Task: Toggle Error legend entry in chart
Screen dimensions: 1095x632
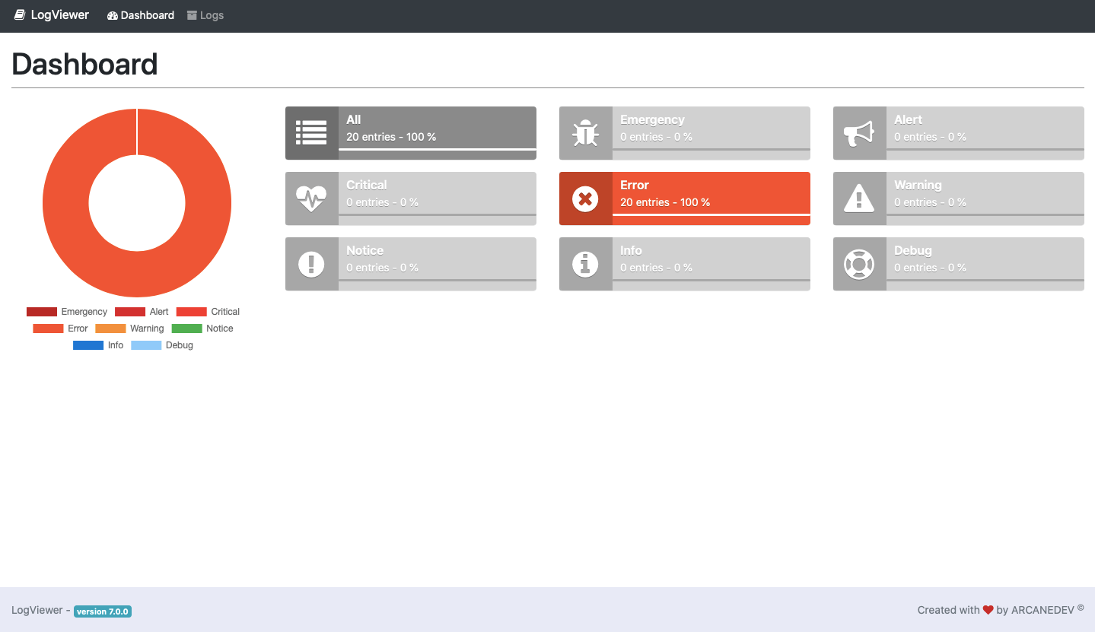Action: pos(61,329)
